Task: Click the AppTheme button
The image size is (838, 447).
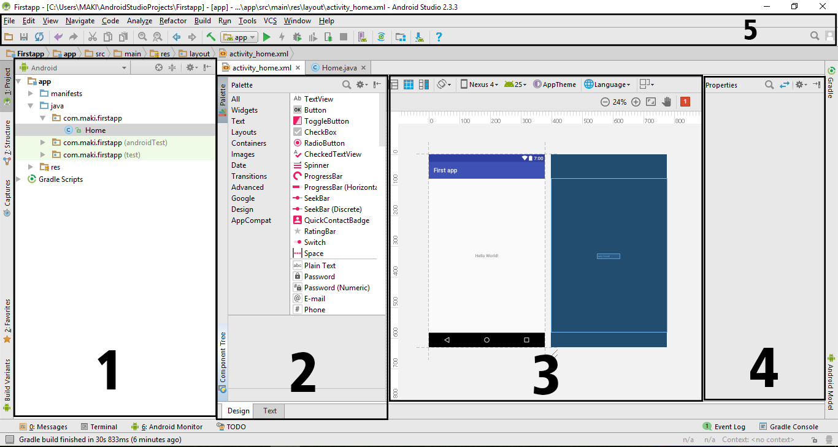Action: [x=555, y=85]
